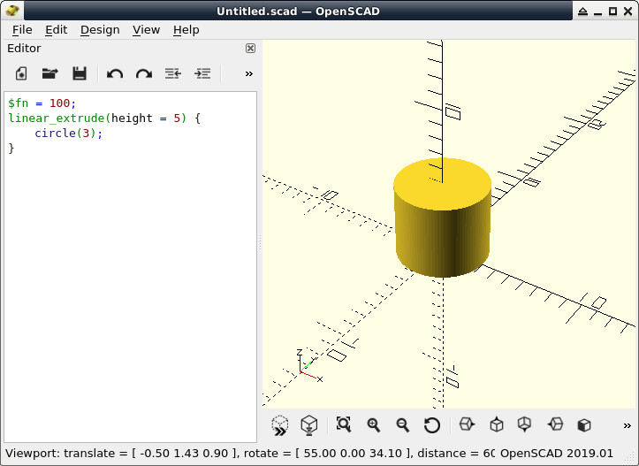Reset the 3D view
The width and height of the screenshot is (639, 466).
click(x=432, y=425)
